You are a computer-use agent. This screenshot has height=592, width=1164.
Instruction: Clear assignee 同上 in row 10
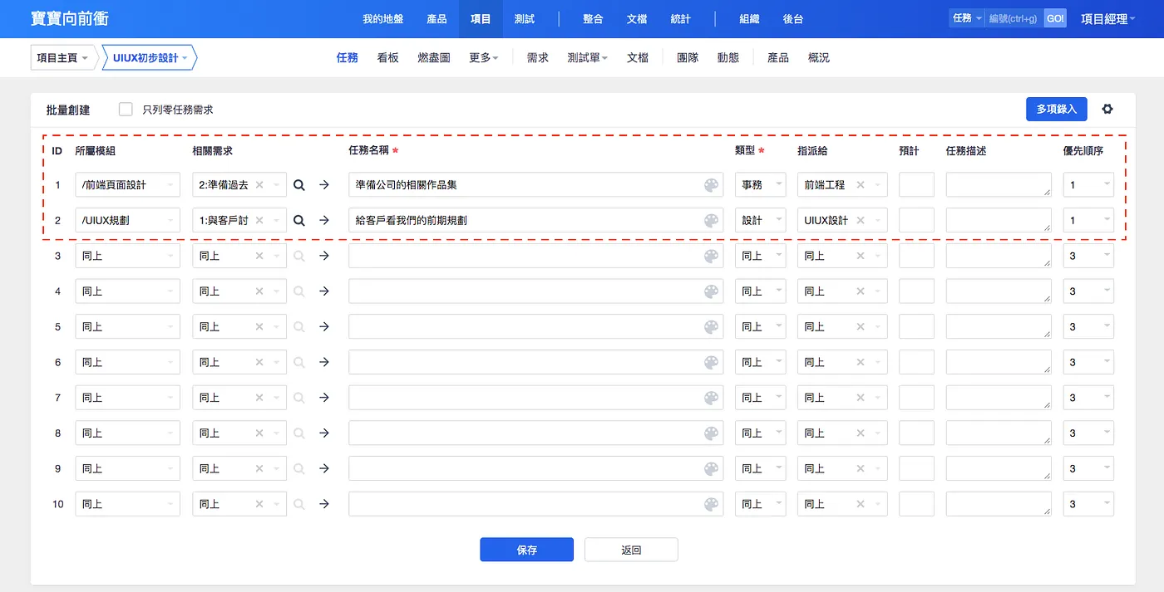(x=861, y=504)
